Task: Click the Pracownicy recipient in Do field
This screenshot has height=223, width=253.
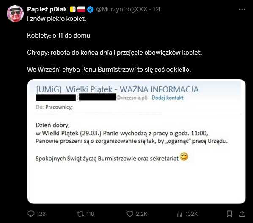Action: [59, 107]
